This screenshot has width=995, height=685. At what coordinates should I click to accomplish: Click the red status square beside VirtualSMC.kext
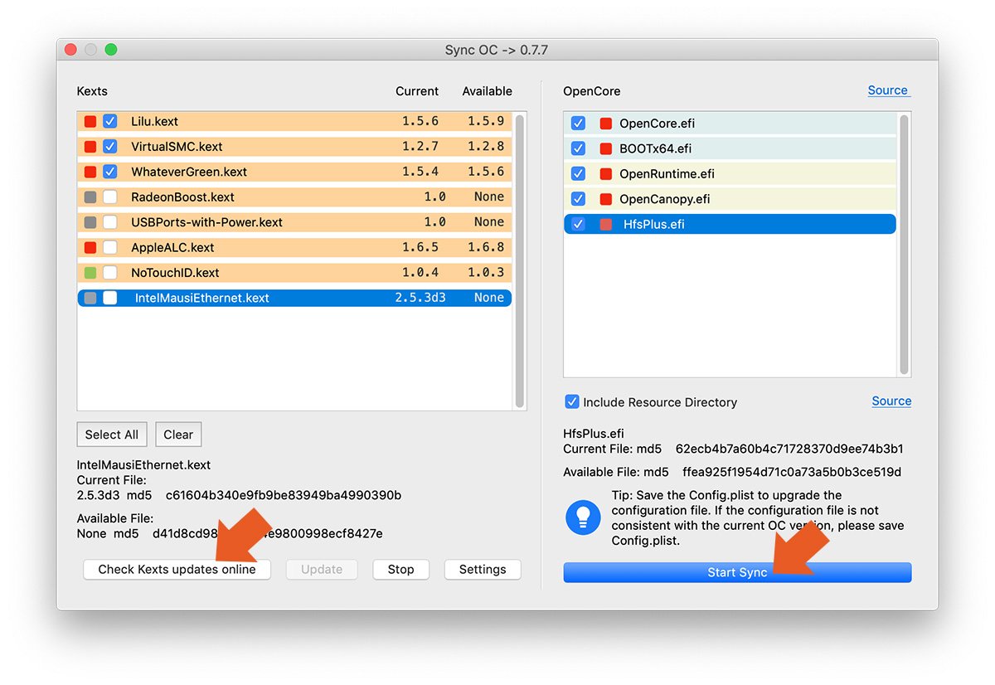90,147
